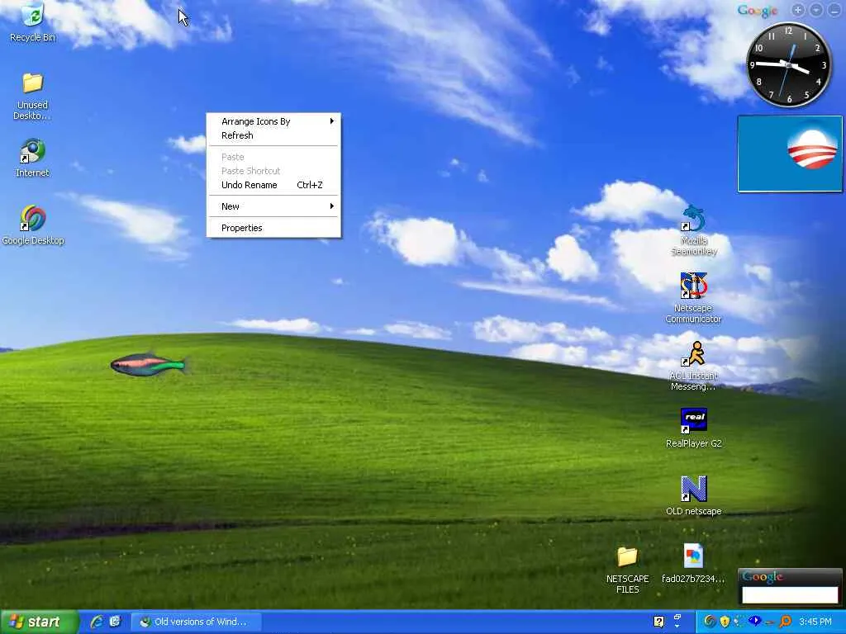Open Properties from the context menu
This screenshot has height=634, width=846.
pos(273,228)
